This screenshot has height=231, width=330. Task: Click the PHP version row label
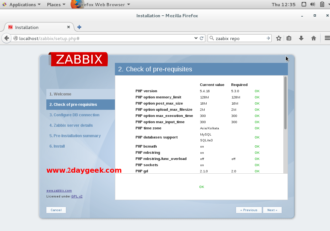click(x=146, y=91)
